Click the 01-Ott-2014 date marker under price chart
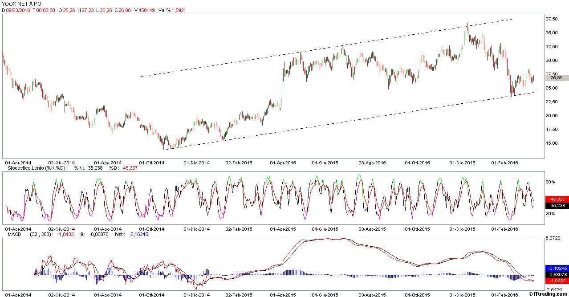The width and height of the screenshot is (569, 297). pyautogui.click(x=152, y=163)
